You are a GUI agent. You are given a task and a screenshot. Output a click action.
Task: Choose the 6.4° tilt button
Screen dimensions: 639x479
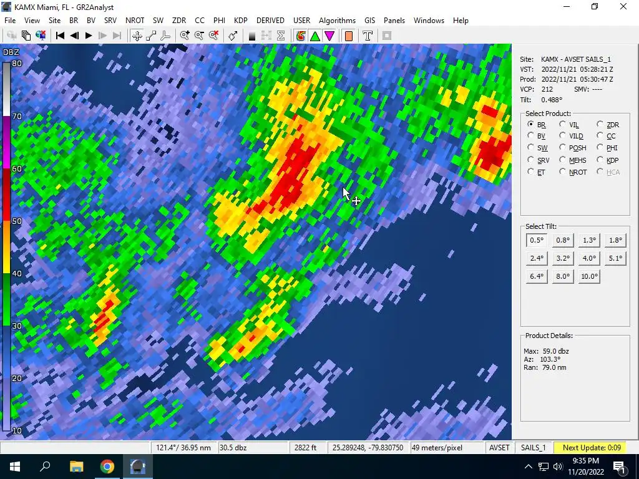click(x=536, y=276)
